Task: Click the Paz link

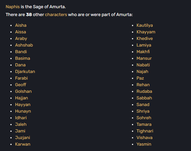Action: (x=140, y=78)
